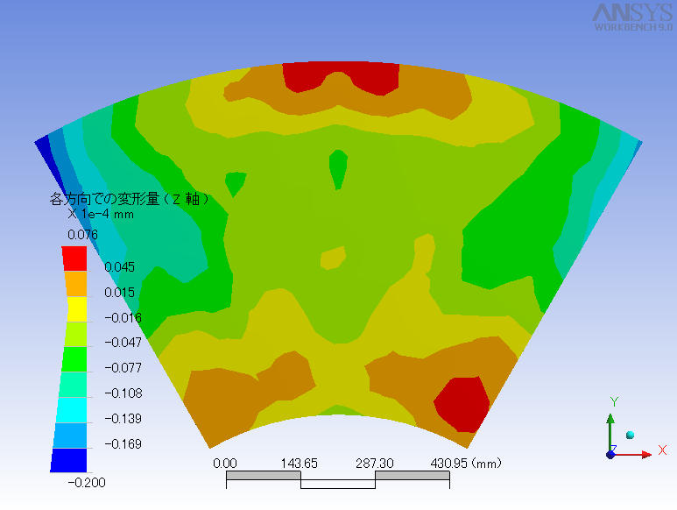This screenshot has width=677, height=510.
Task: Click the legend value -0.077
Action: 123,368
